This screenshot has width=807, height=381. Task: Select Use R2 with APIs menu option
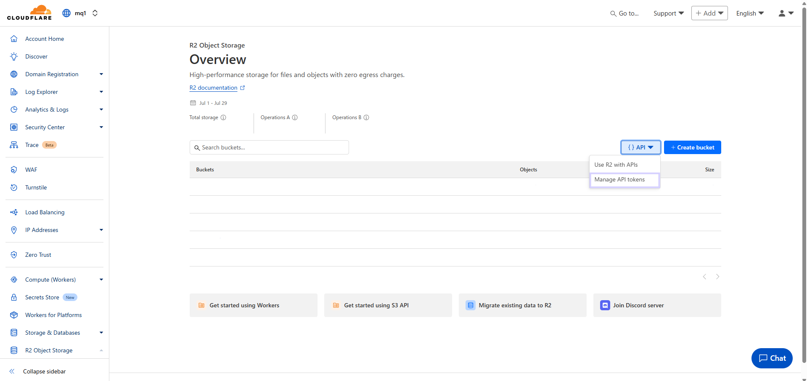coord(624,165)
